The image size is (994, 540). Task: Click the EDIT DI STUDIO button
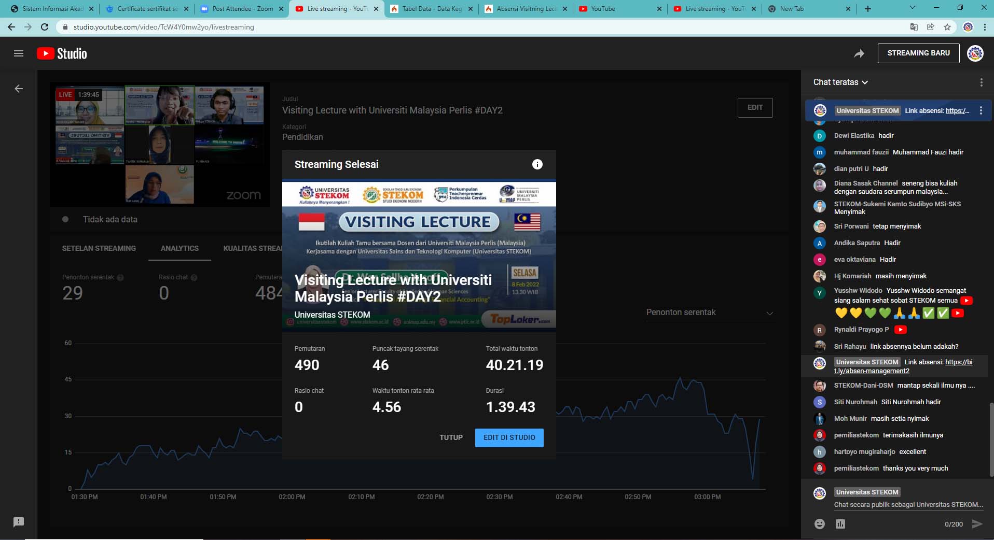[x=509, y=438]
